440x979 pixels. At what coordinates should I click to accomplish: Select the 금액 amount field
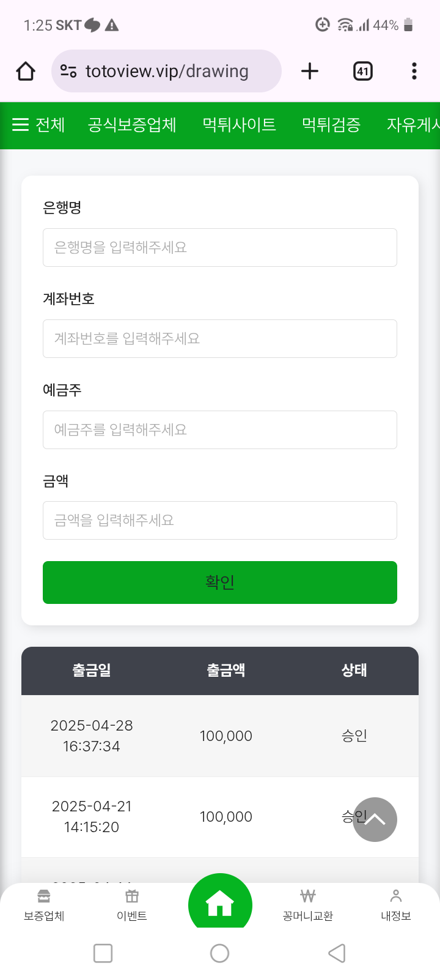pyautogui.click(x=220, y=521)
